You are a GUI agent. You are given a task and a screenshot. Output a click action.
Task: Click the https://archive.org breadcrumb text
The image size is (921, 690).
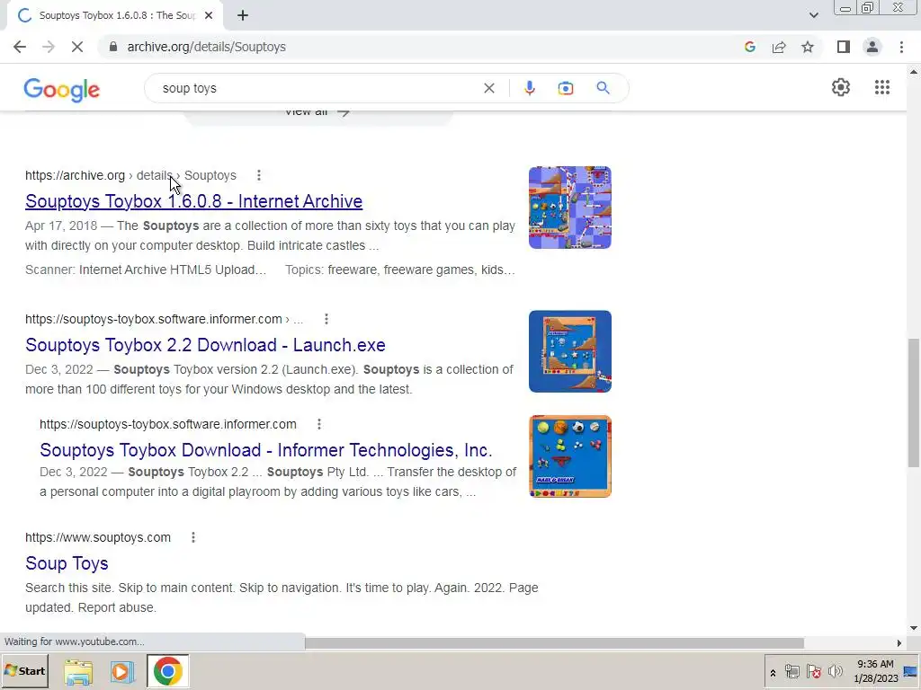click(x=76, y=175)
